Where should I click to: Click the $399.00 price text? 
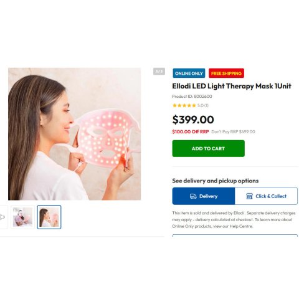(x=193, y=120)
